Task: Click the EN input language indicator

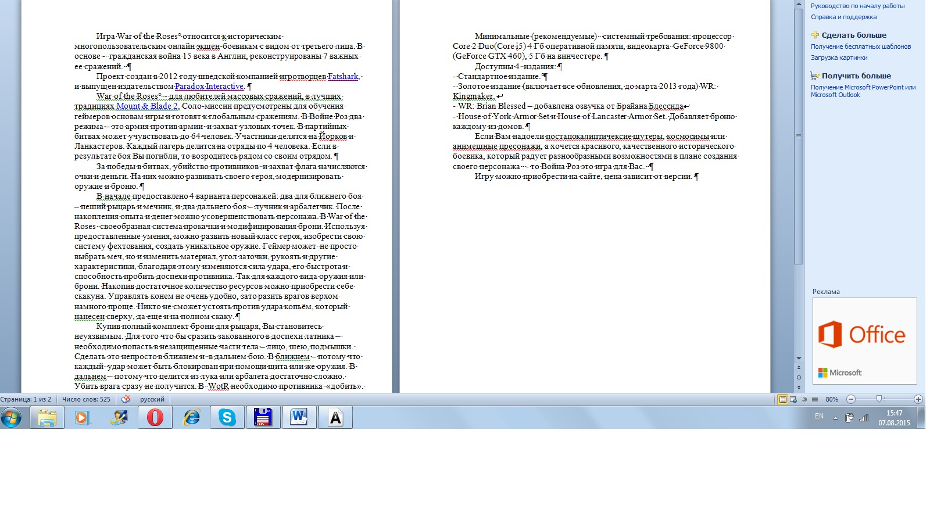Action: pos(819,416)
